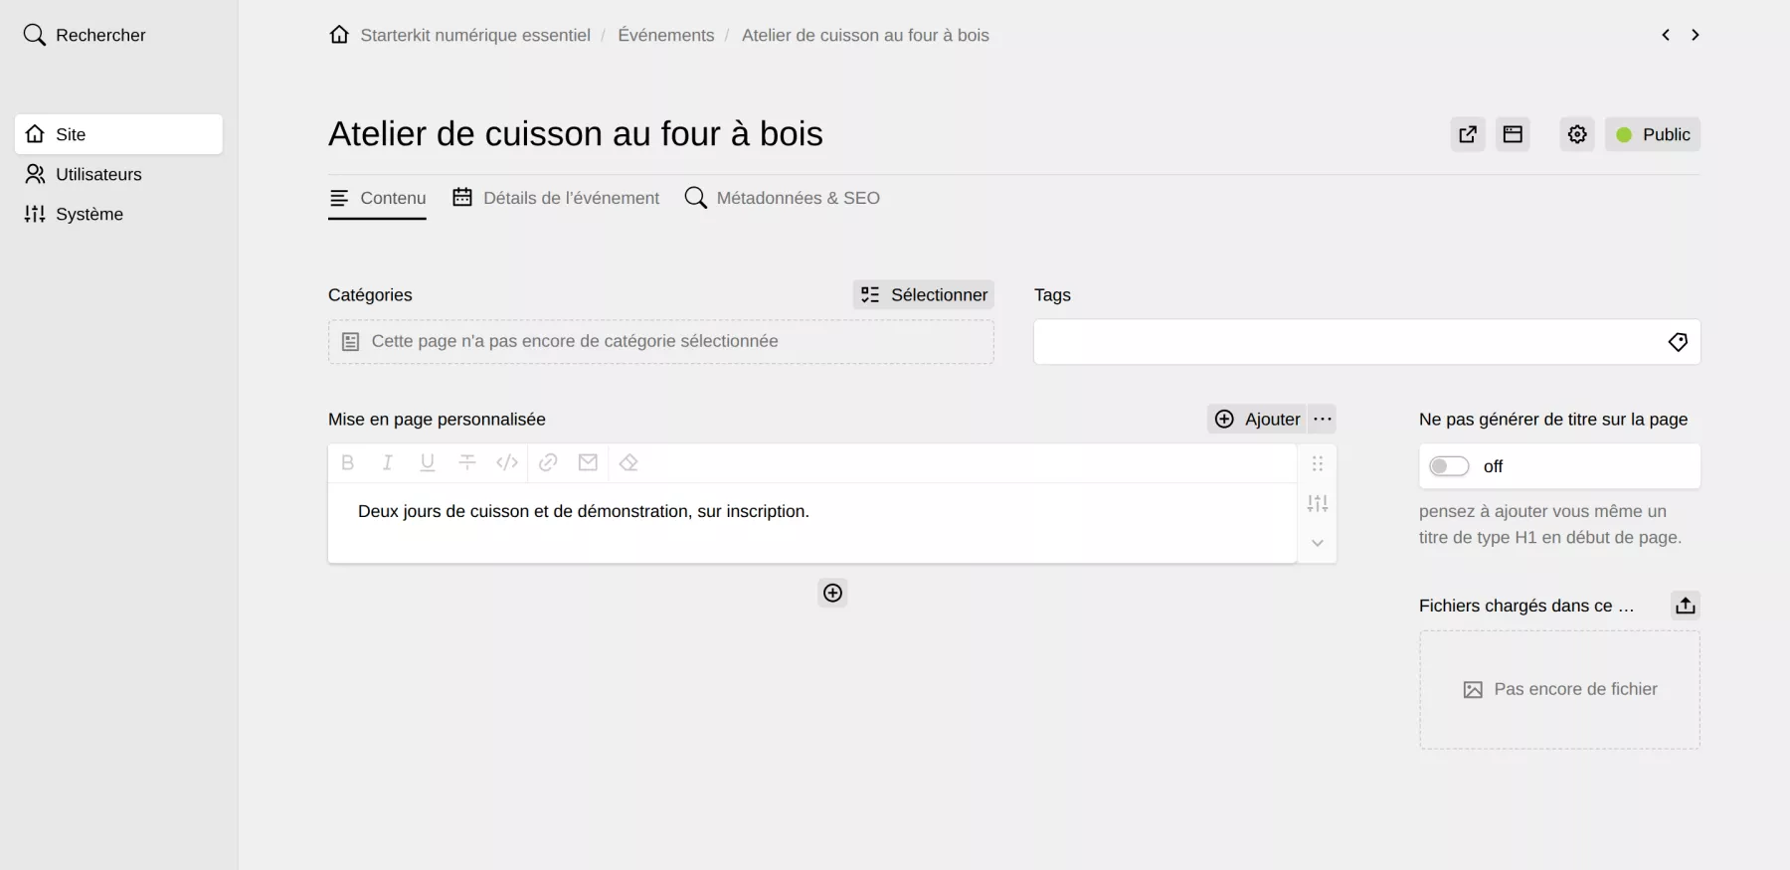Open block settings sliders icon
Image resolution: width=1790 pixels, height=870 pixels.
1318,503
